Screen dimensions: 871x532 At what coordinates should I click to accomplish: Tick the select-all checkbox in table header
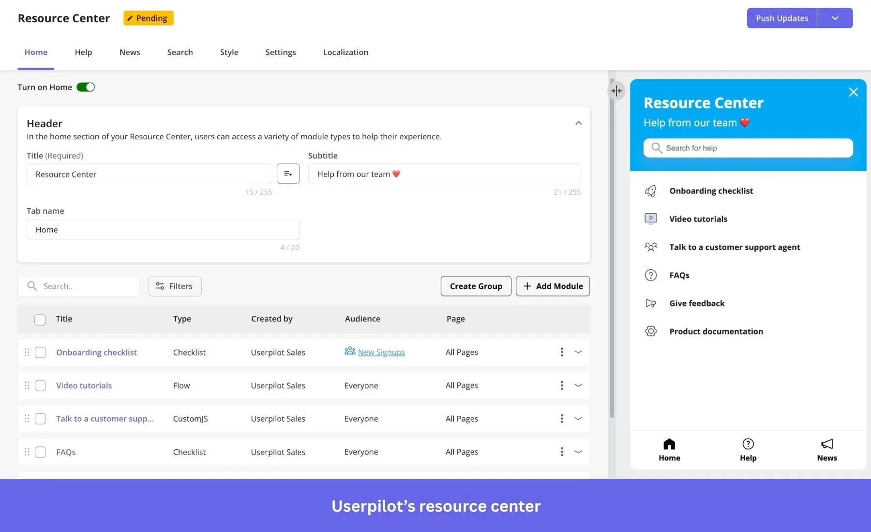tap(40, 319)
